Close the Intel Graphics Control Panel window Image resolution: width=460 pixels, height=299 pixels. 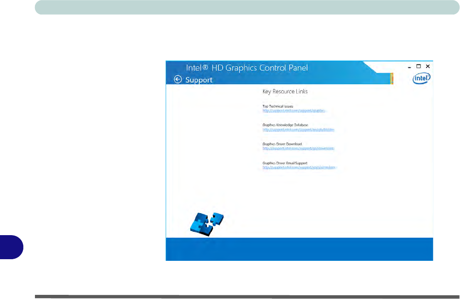click(x=428, y=66)
